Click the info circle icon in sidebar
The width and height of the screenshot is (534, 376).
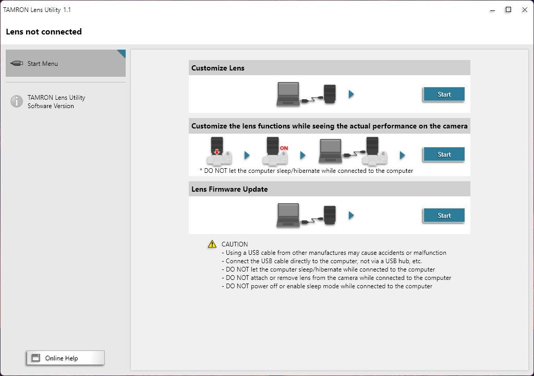(17, 101)
